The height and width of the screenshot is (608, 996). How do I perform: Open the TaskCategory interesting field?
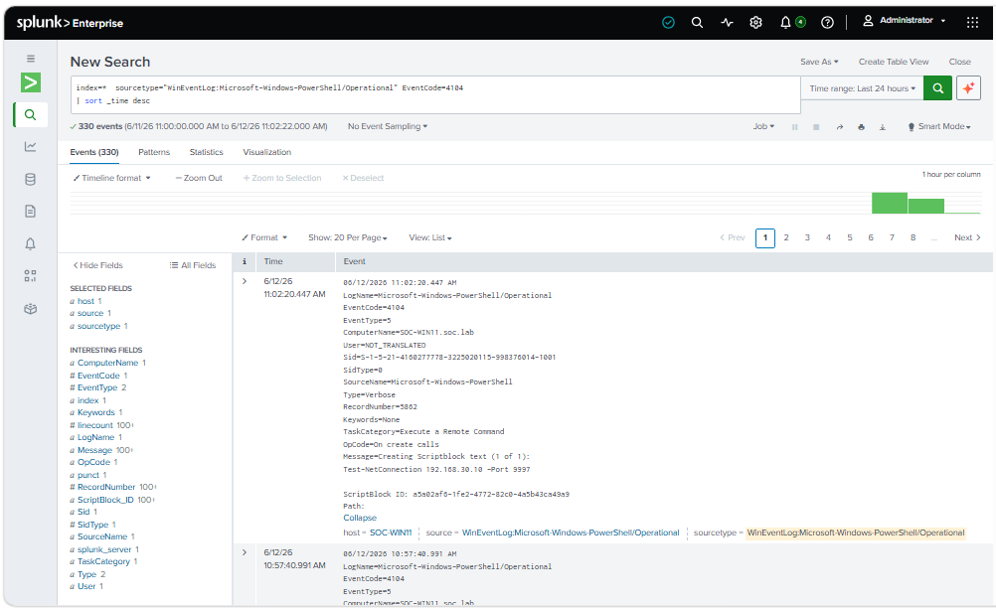(x=103, y=561)
